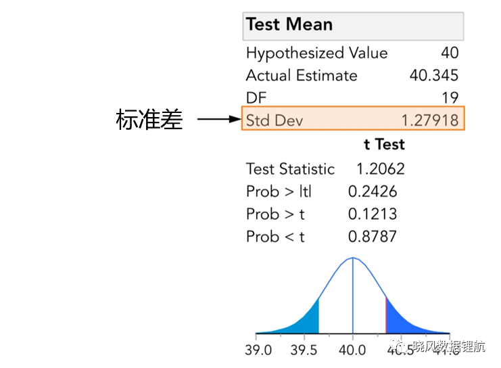Select the Hypothesized Value row
Viewport: 501px width, 368px height.
352,53
